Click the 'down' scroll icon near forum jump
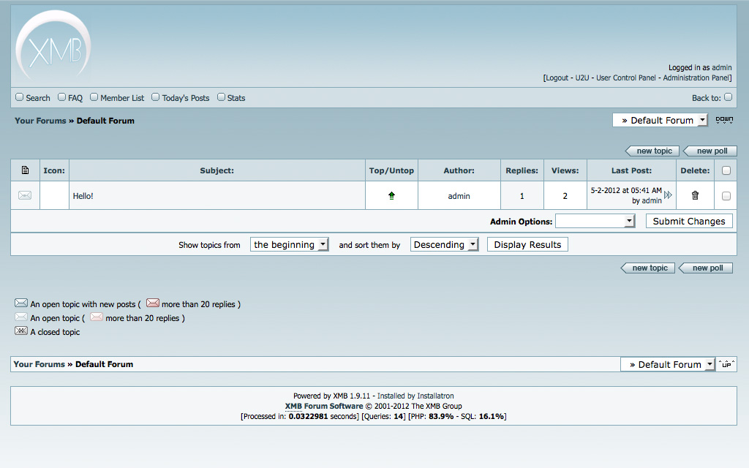The height and width of the screenshot is (468, 749). 724,120
